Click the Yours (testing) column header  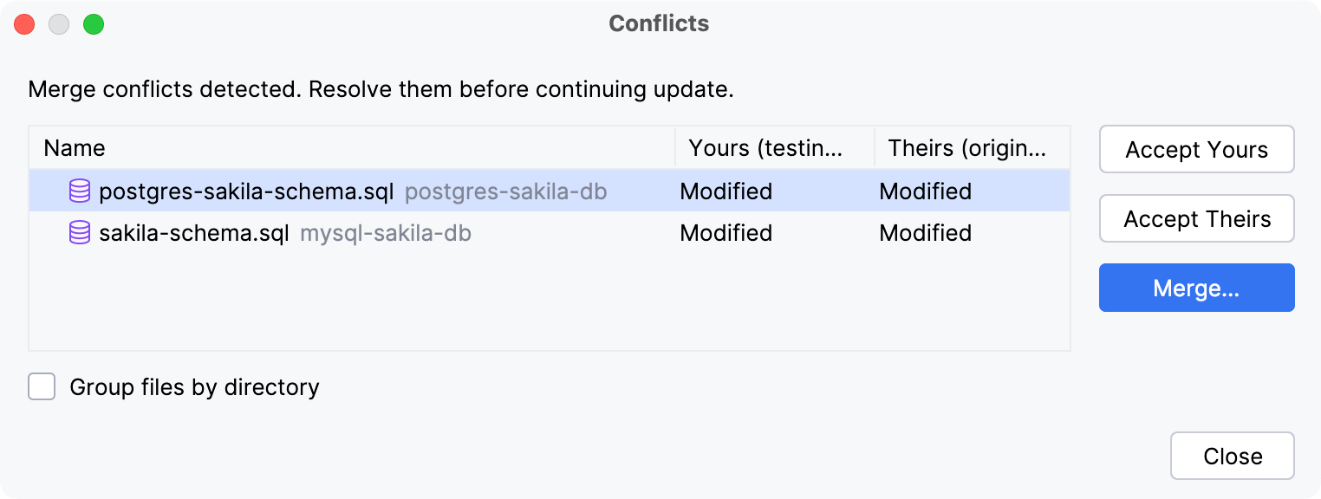763,148
